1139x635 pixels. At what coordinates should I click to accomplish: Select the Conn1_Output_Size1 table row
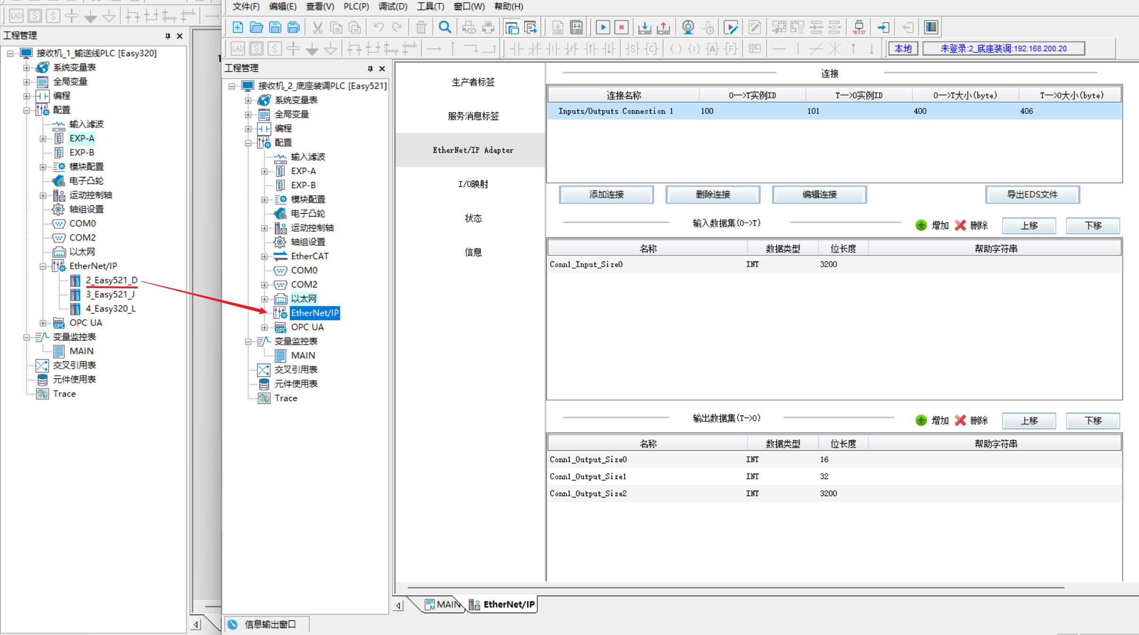point(587,476)
